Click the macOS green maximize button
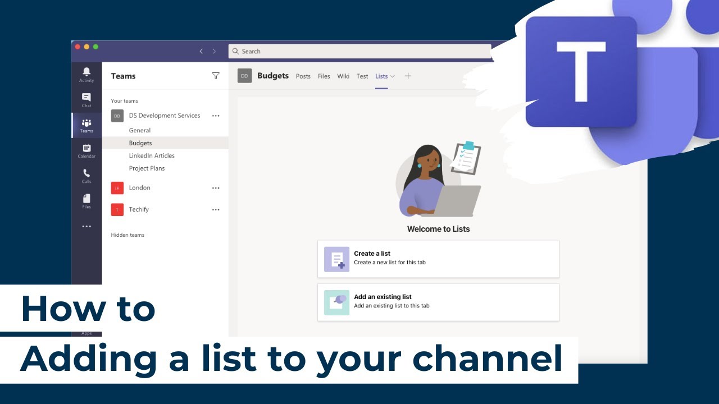 click(x=95, y=47)
